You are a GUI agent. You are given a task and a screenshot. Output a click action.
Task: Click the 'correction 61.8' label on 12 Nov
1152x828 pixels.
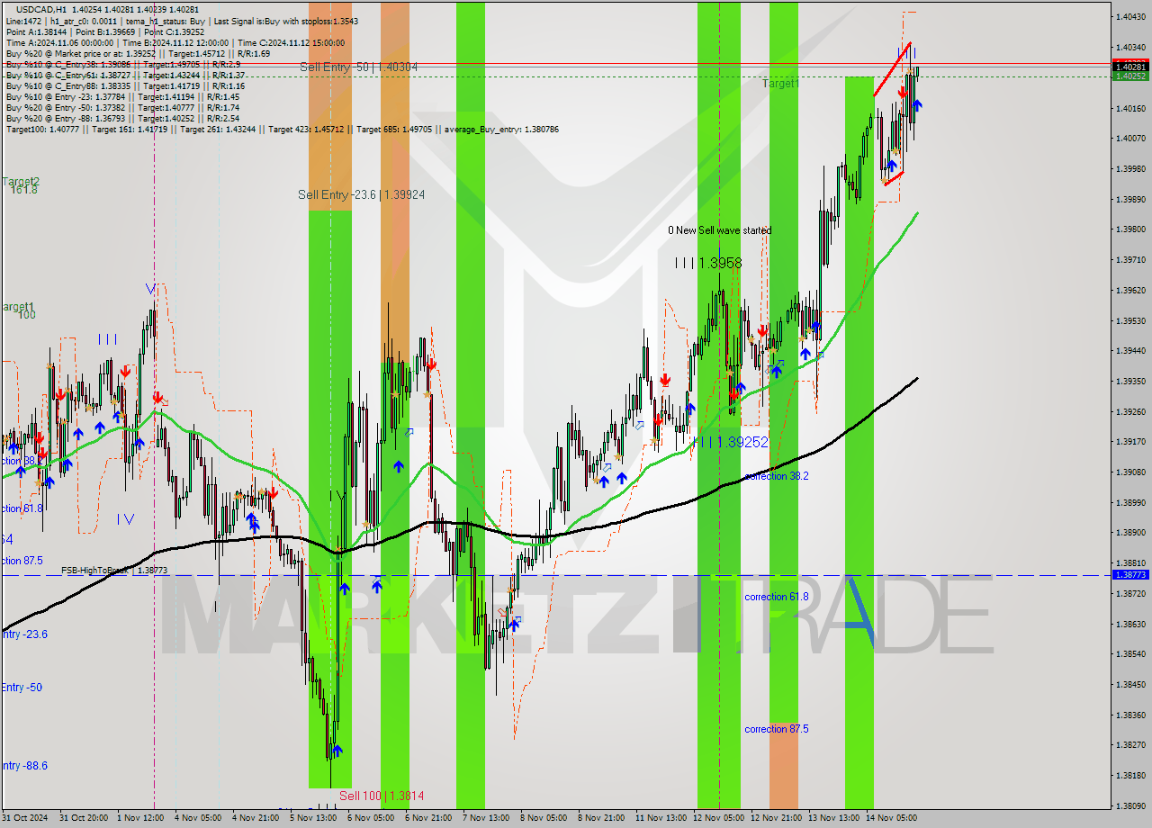[777, 597]
